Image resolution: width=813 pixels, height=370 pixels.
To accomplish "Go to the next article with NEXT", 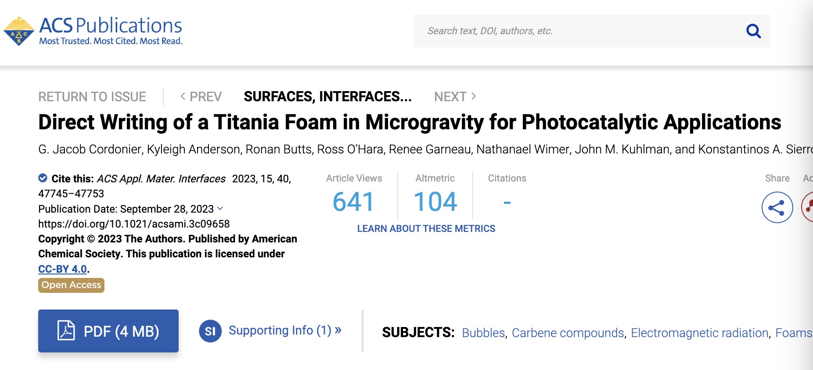I will tap(455, 96).
